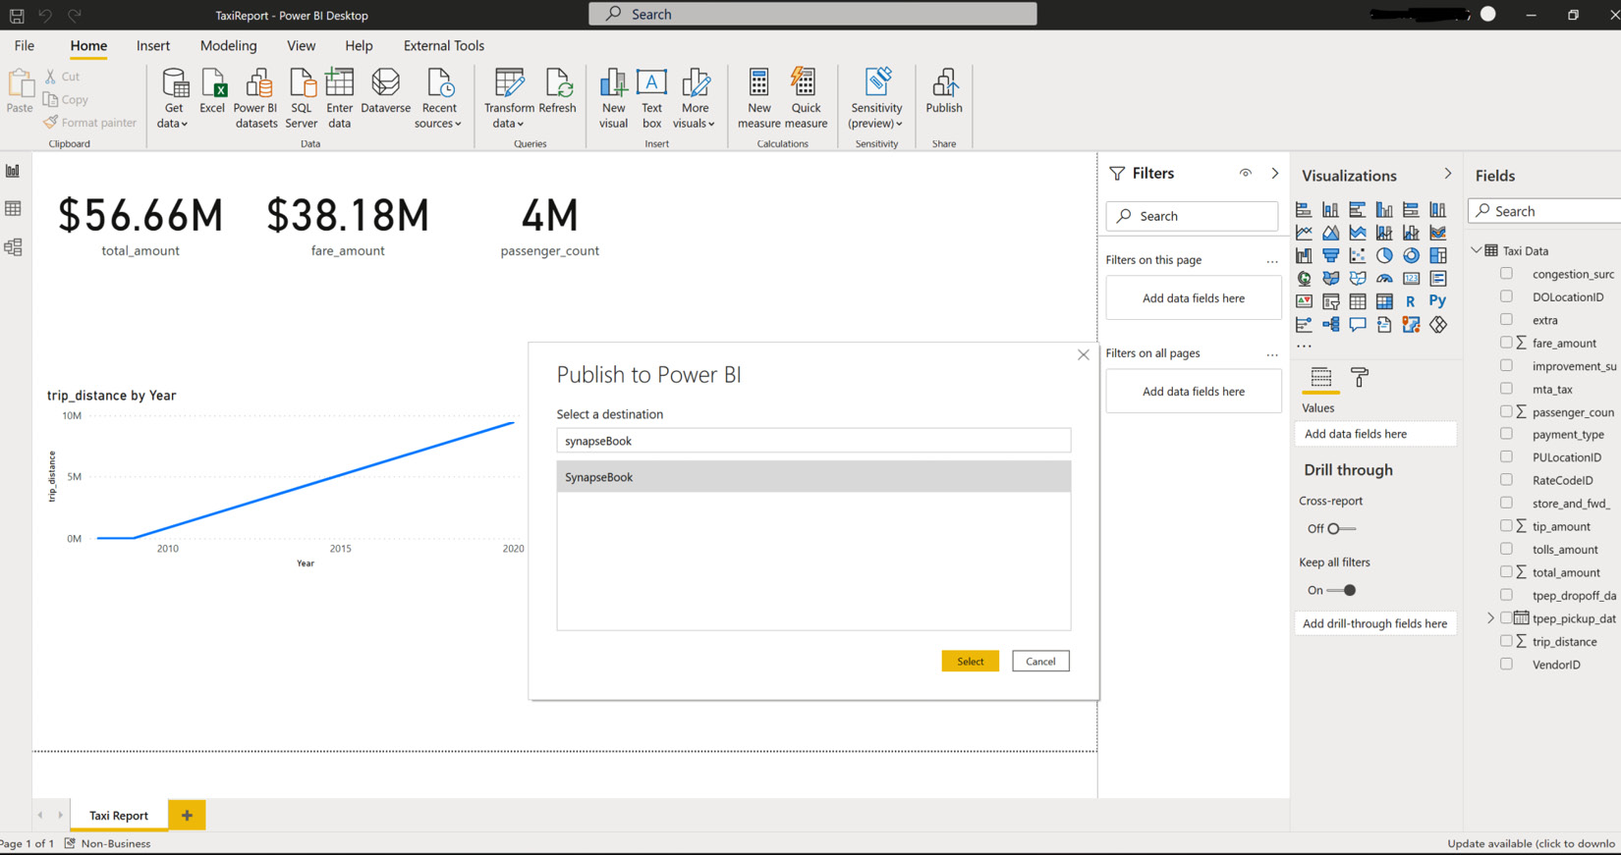Collapse the Taxi Data table
Screen dimensions: 1621x855
tap(1477, 250)
